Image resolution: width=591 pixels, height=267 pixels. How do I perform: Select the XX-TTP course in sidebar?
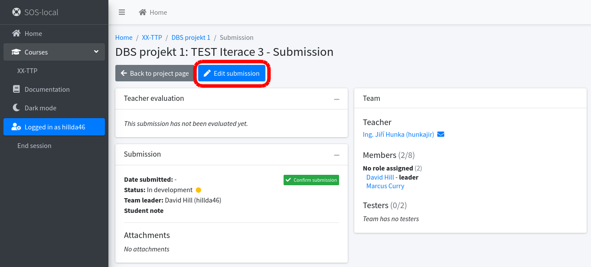point(54,71)
